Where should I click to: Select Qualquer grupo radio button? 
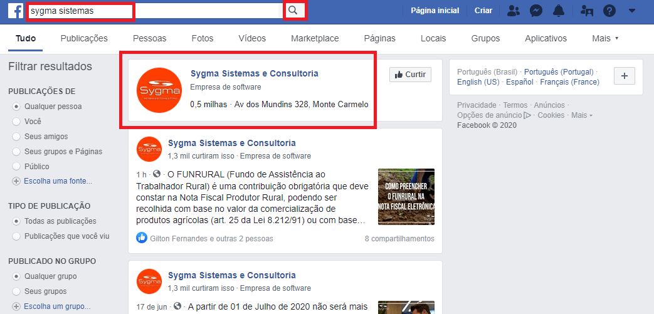point(16,276)
